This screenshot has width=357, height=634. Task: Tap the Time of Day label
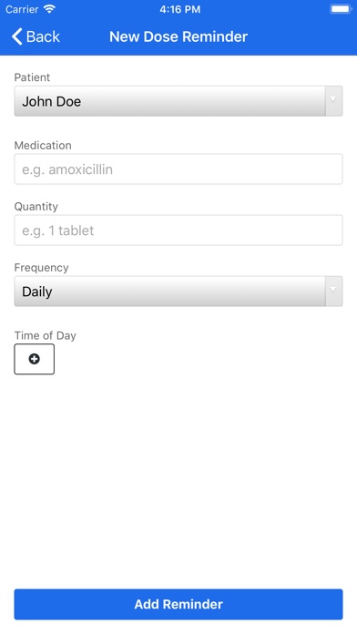click(x=46, y=335)
